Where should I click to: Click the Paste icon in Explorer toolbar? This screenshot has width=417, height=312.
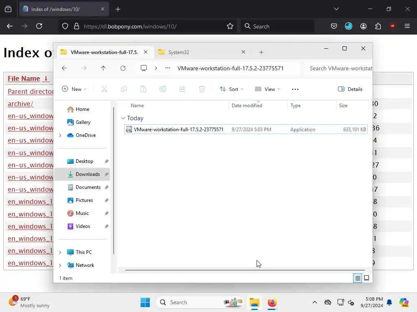(143, 89)
